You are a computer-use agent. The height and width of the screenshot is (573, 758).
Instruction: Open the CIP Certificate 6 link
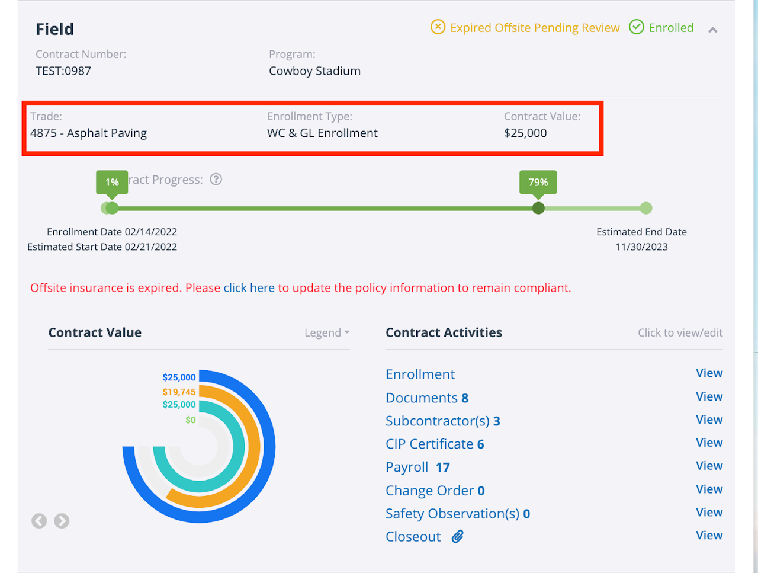point(435,444)
